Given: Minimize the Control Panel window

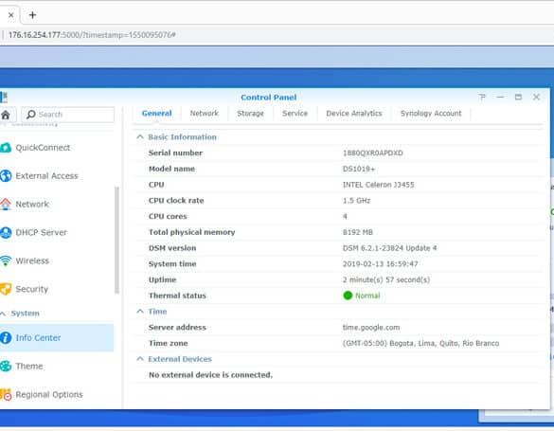Looking at the screenshot, I should [500, 97].
